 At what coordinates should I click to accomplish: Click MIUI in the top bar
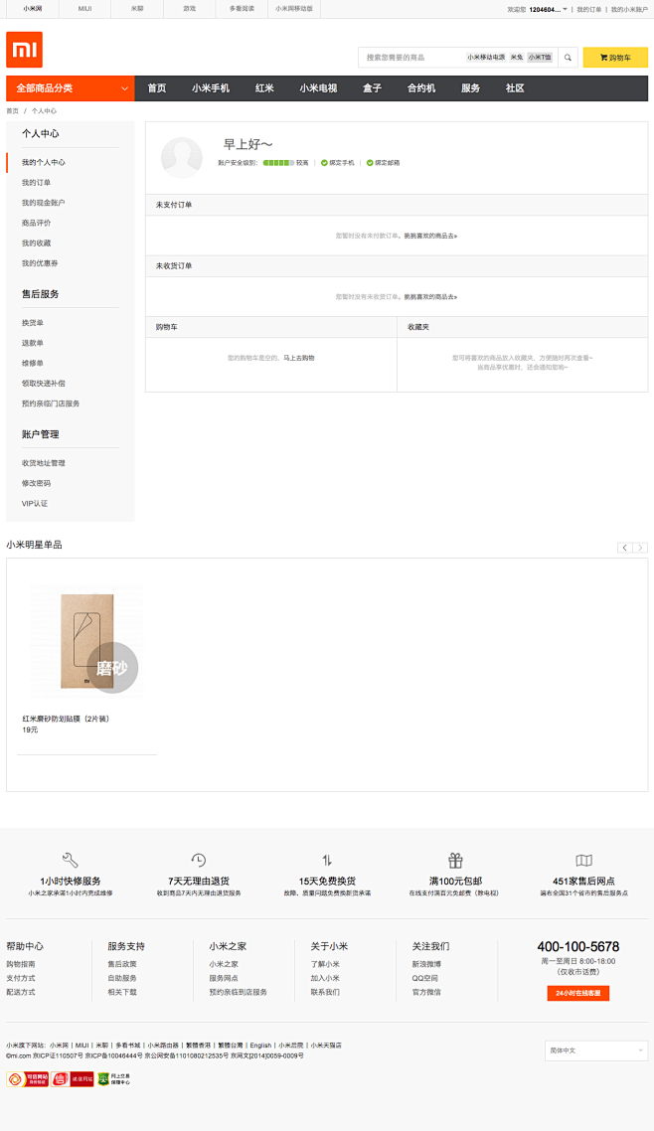[85, 9]
